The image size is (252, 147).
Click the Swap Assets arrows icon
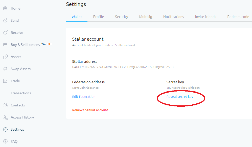pyautogui.click(x=5, y=69)
